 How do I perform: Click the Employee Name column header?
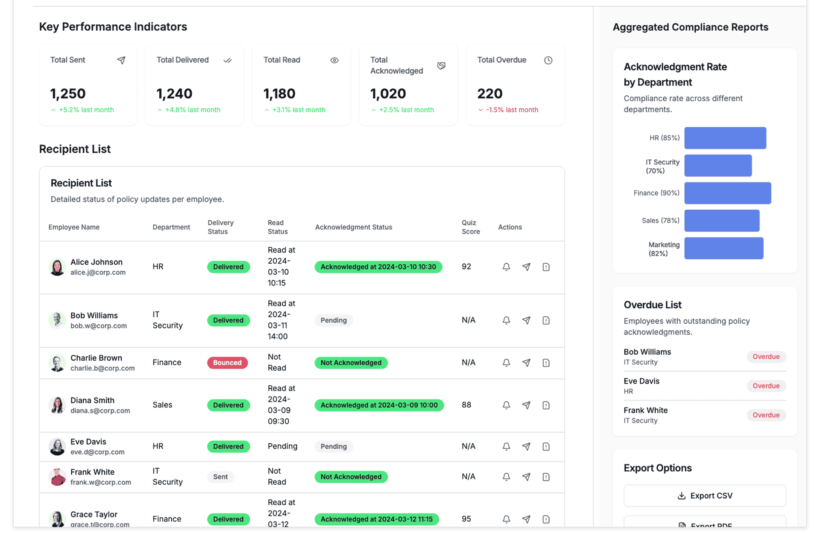(74, 227)
